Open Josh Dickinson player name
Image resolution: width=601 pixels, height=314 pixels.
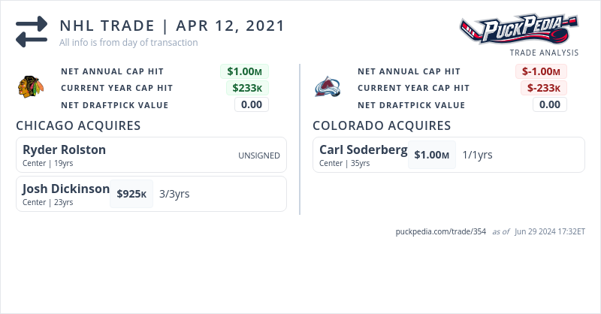pyautogui.click(x=66, y=189)
